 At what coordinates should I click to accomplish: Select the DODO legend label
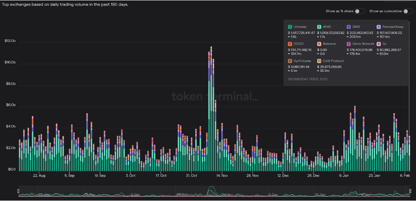(298, 44)
